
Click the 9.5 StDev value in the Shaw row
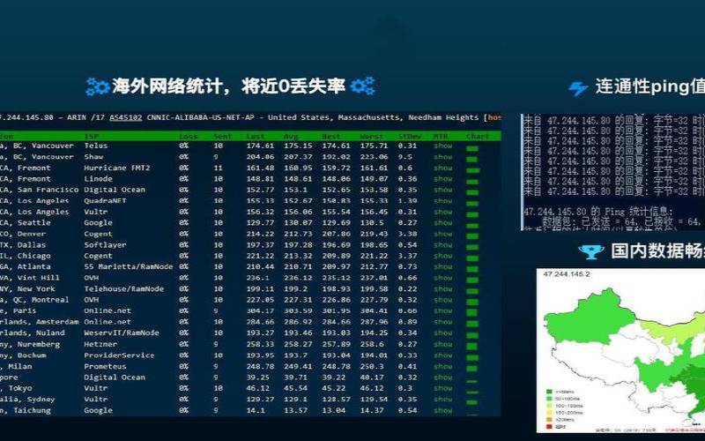pos(404,157)
